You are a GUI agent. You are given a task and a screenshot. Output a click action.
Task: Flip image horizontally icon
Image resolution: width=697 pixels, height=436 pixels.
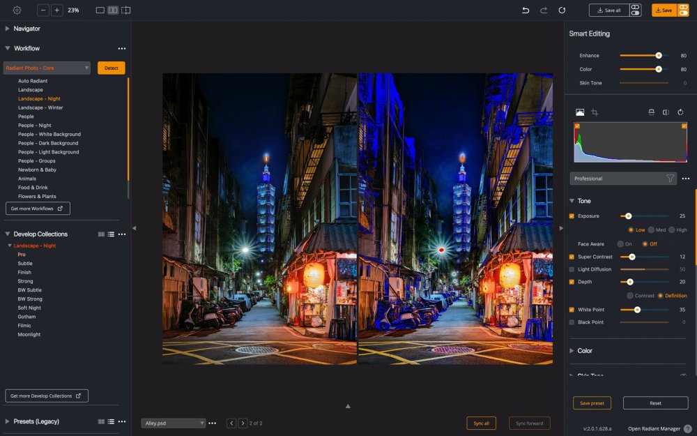[666, 112]
